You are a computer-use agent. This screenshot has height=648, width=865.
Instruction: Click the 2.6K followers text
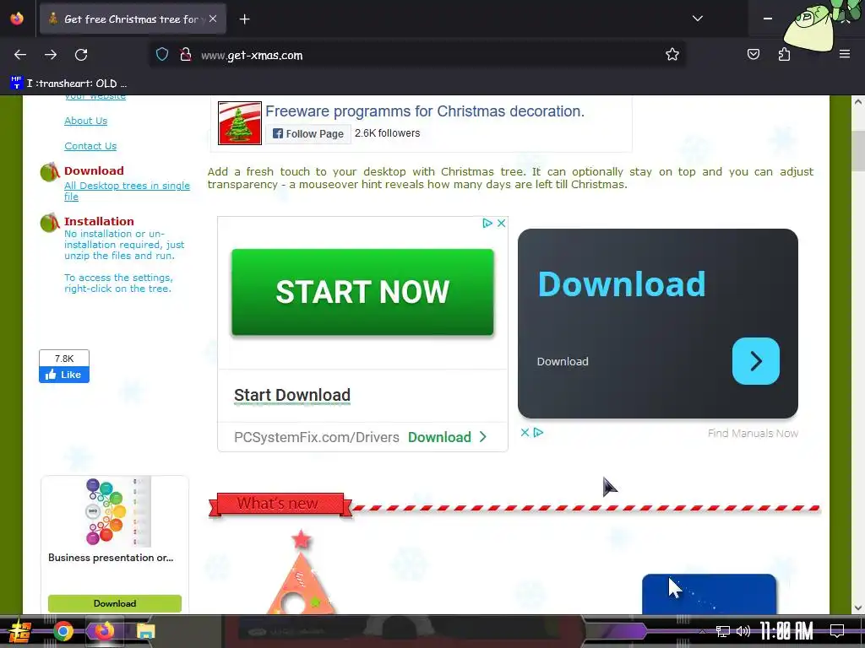(387, 133)
